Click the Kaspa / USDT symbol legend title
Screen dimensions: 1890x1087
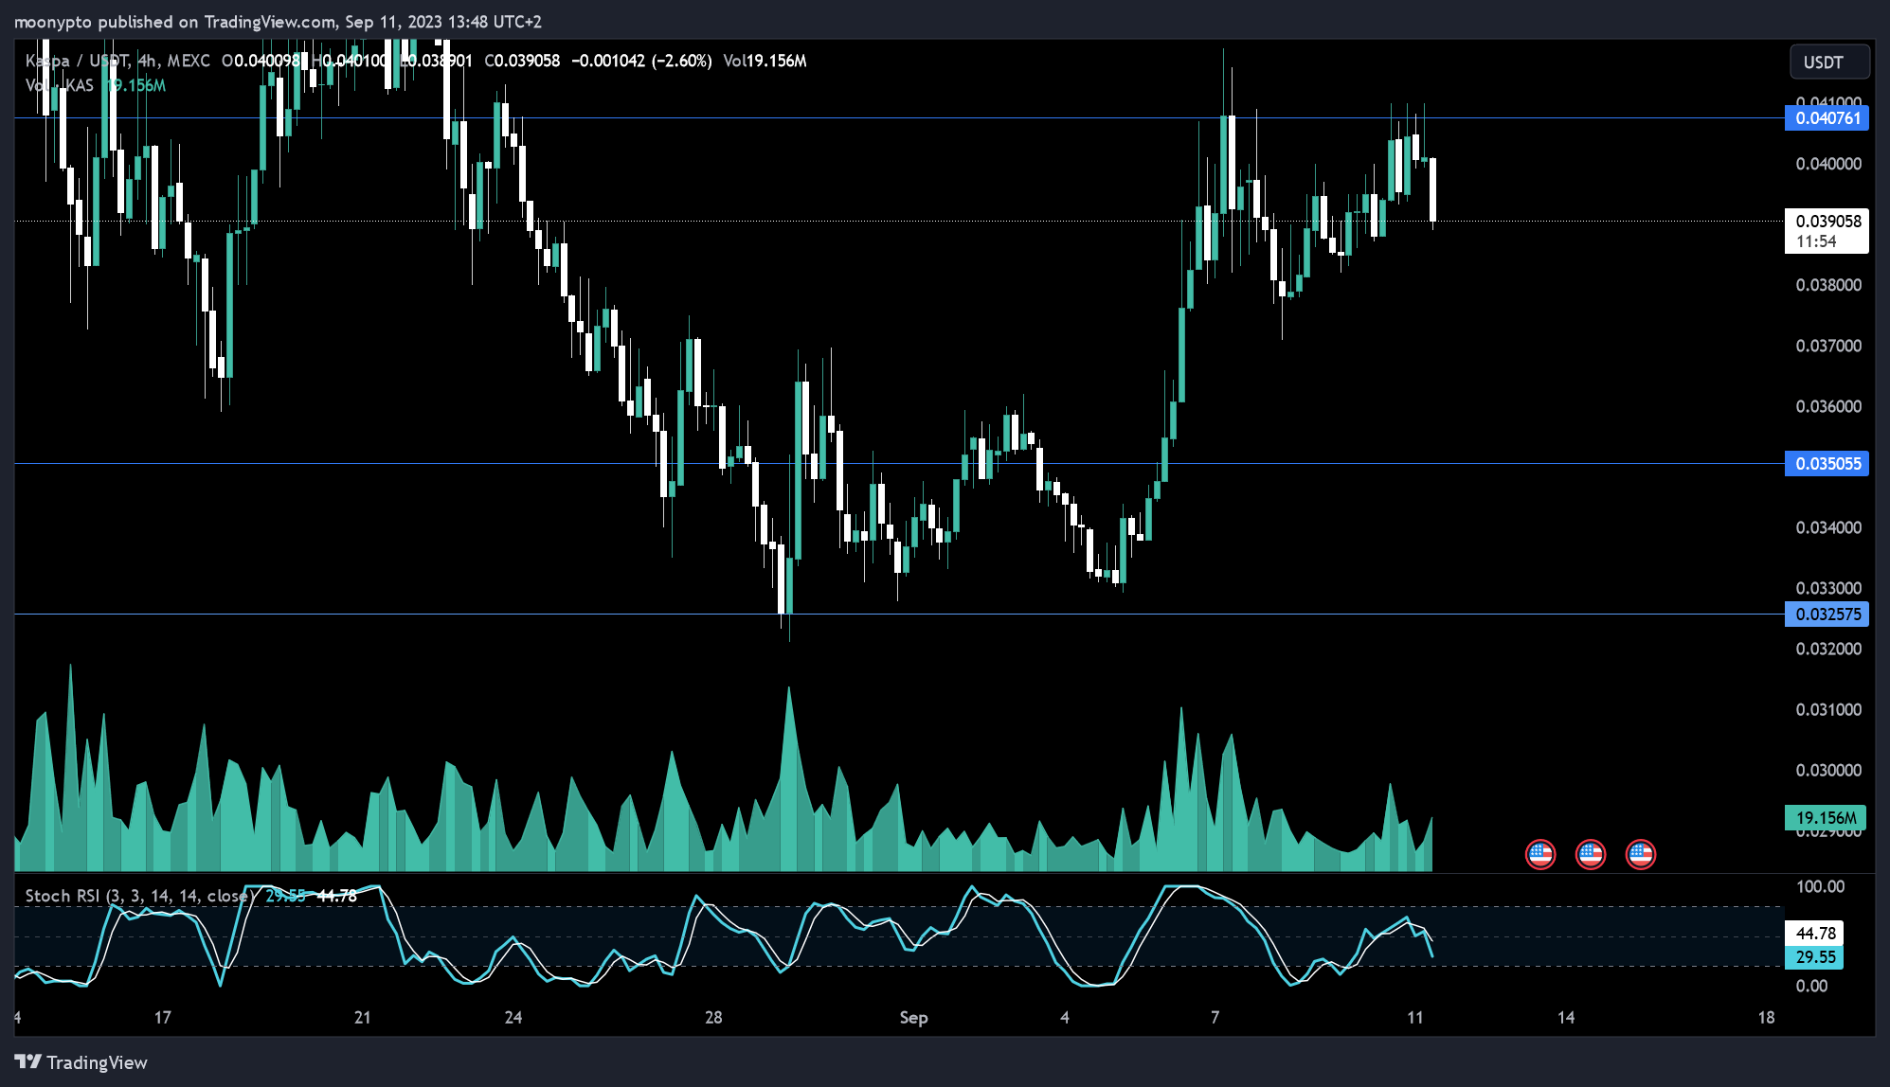point(117,61)
